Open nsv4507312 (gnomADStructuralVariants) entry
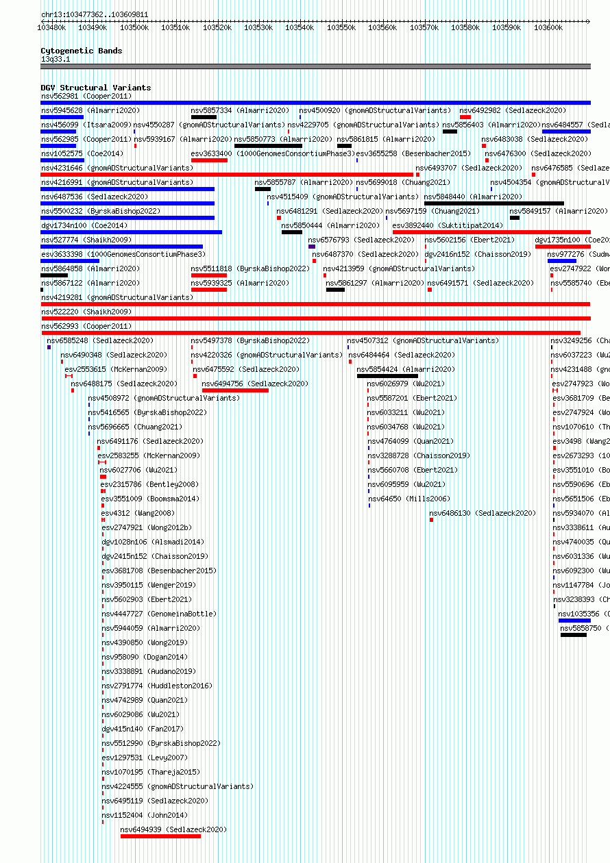 point(423,340)
